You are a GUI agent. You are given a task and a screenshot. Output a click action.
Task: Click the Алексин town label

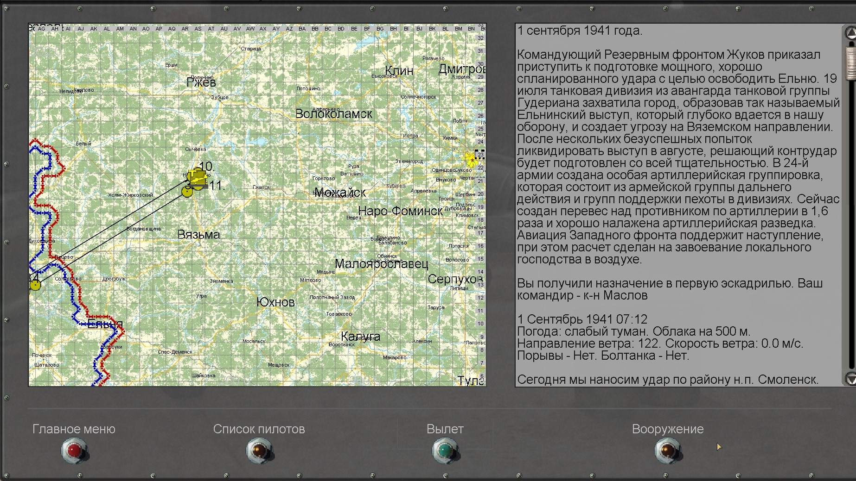(422, 341)
